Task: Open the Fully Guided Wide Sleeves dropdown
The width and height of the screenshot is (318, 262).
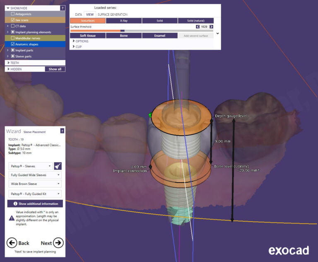Action: pos(35,175)
